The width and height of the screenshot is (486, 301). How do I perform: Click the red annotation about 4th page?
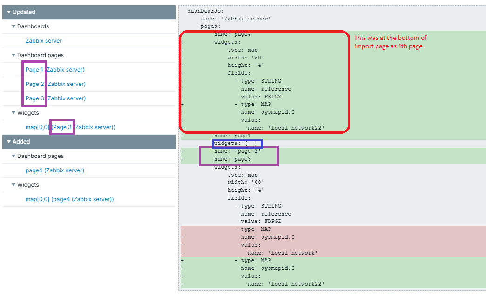390,42
